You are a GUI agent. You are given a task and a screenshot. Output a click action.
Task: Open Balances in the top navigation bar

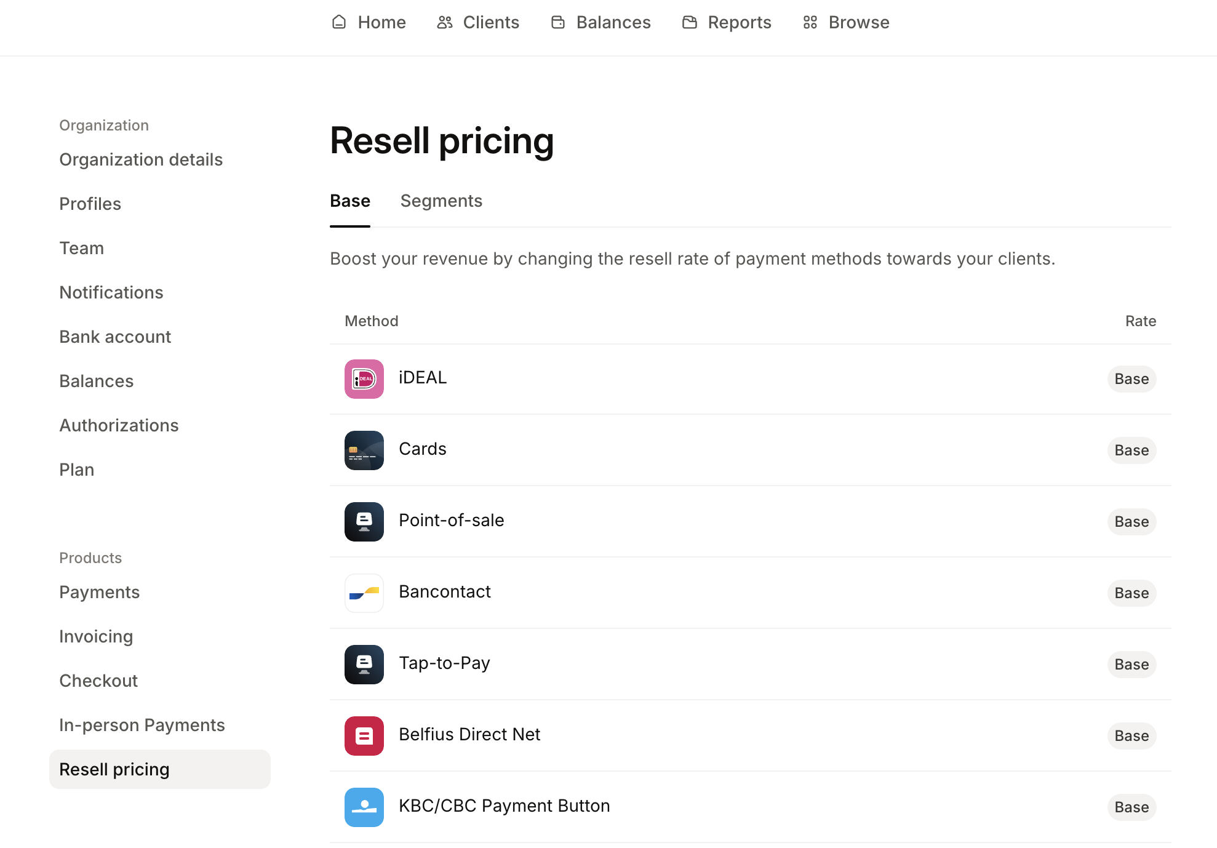coord(601,22)
